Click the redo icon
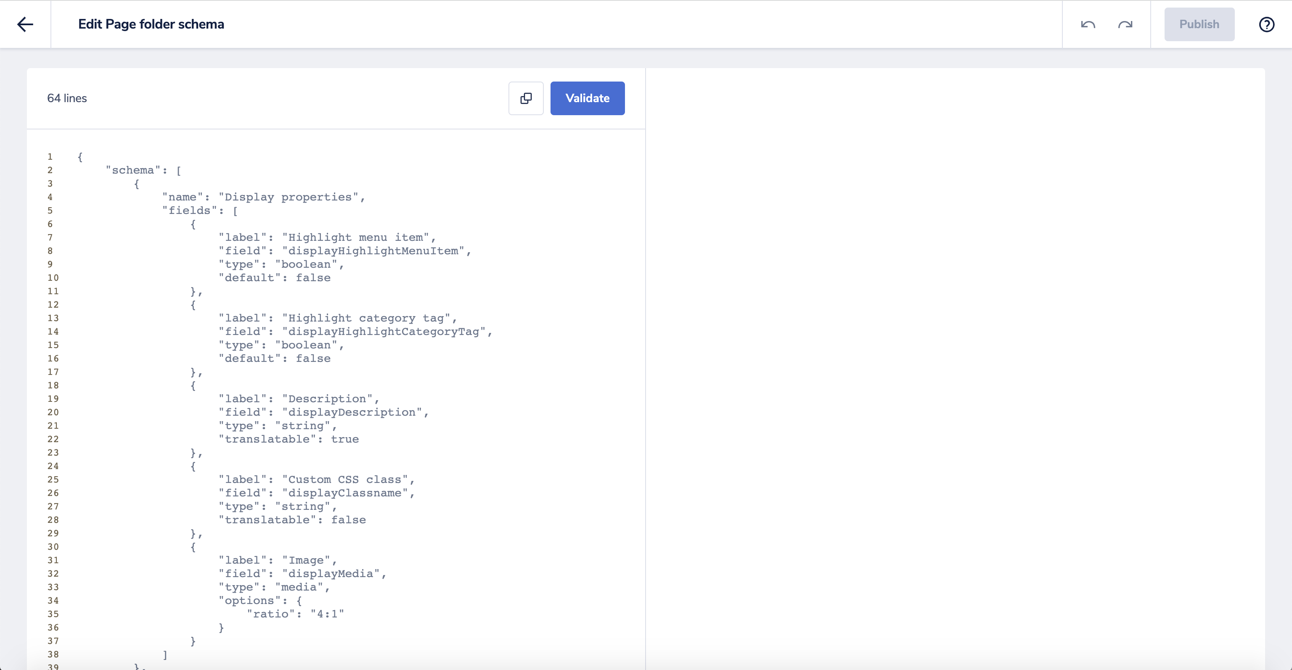 [x=1125, y=24]
